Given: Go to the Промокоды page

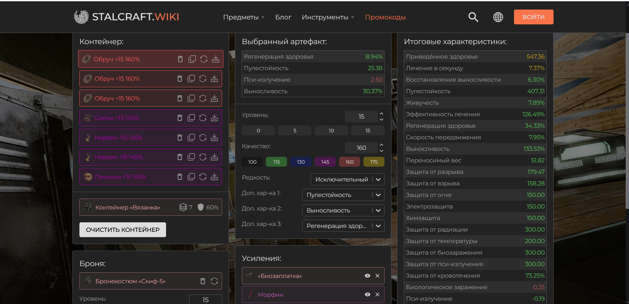Looking at the screenshot, I should (385, 17).
